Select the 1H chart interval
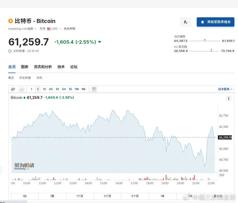Screen dimensions: 238x203 pyautogui.click(x=57, y=89)
